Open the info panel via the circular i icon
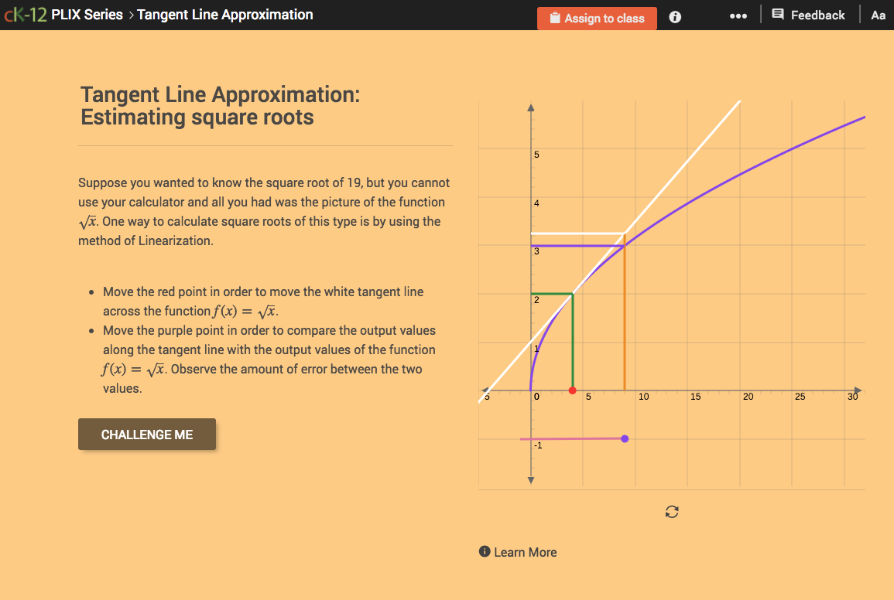Image resolution: width=894 pixels, height=600 pixels. (674, 17)
